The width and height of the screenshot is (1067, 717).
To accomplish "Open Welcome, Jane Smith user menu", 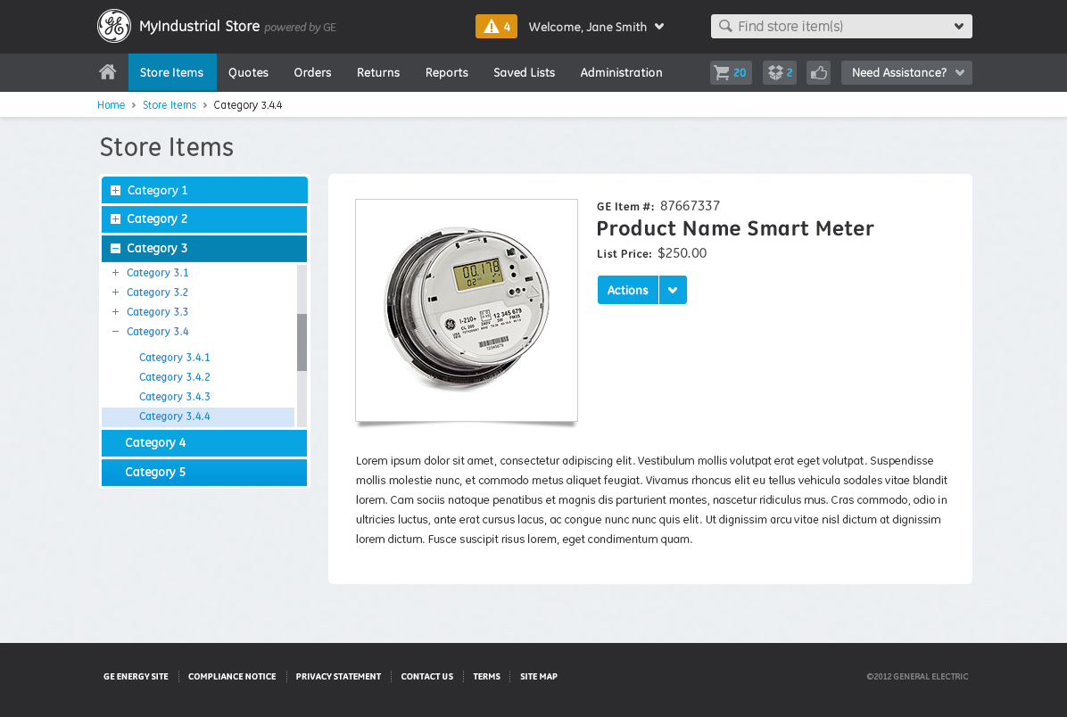I will click(x=596, y=27).
